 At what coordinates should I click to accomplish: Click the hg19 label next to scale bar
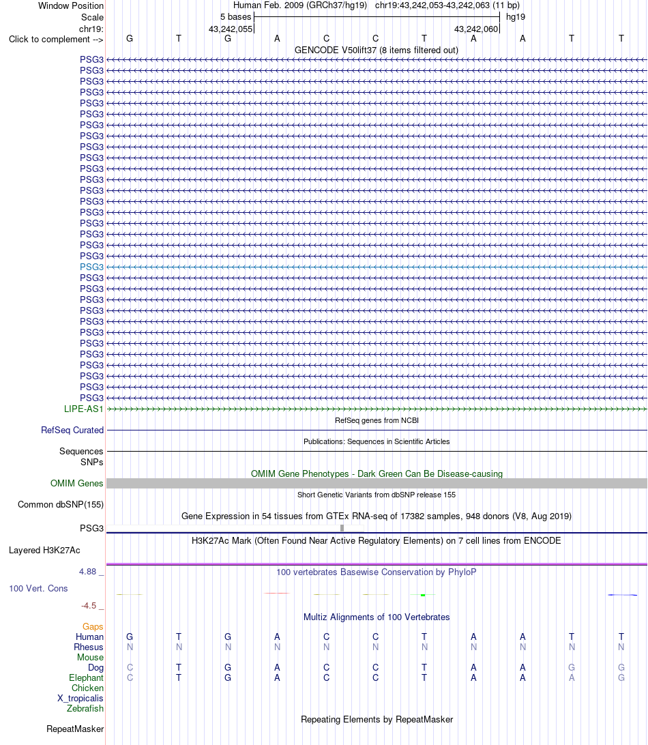click(516, 17)
